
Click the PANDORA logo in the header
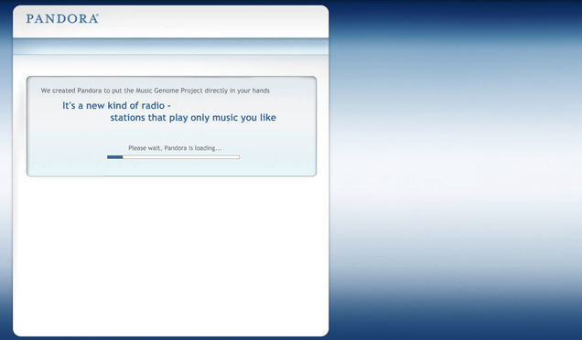(62, 18)
